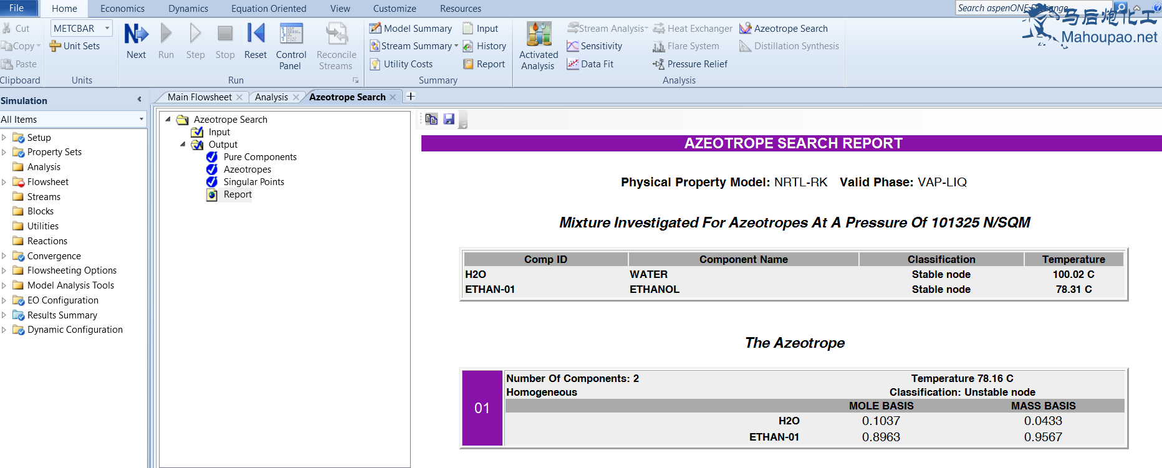Open Results Summary folder
Image resolution: width=1162 pixels, height=468 pixels.
click(62, 315)
